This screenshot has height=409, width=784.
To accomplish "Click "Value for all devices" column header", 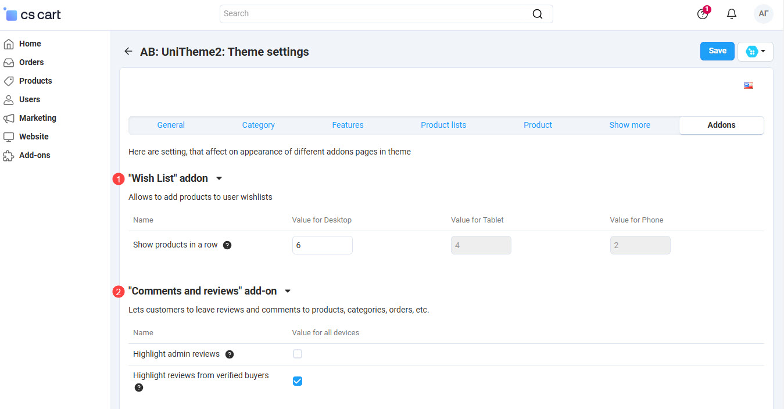I will tap(325, 333).
